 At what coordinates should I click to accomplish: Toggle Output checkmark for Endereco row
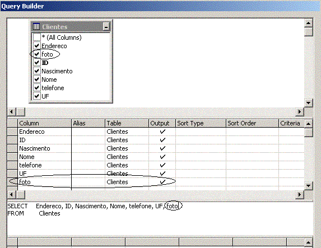click(162, 132)
